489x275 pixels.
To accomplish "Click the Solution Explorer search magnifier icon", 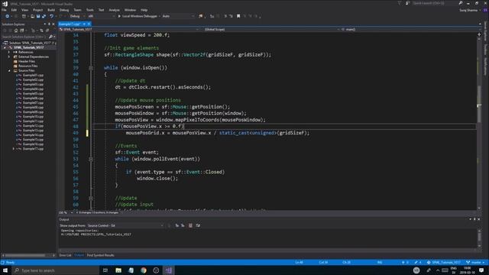I will tap(51, 37).
